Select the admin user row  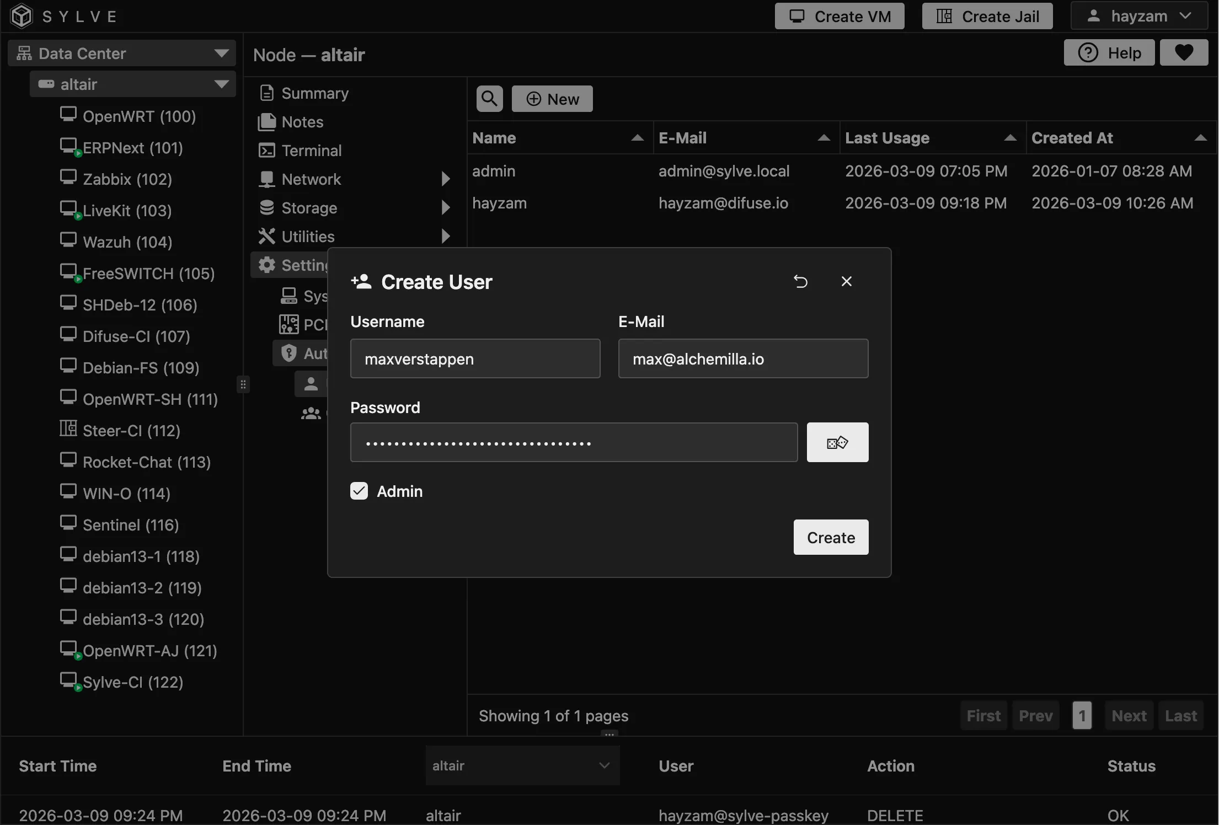pos(842,171)
